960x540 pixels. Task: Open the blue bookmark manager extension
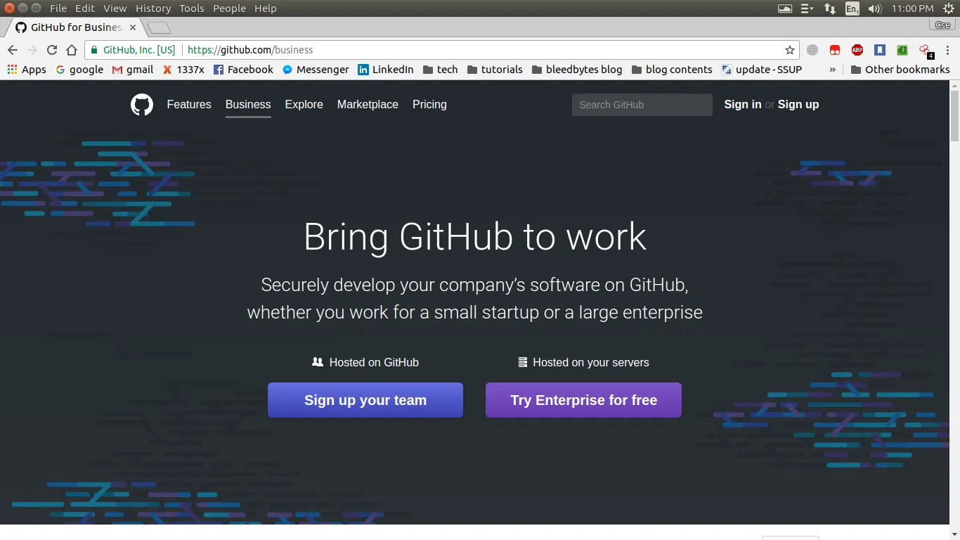tap(879, 50)
